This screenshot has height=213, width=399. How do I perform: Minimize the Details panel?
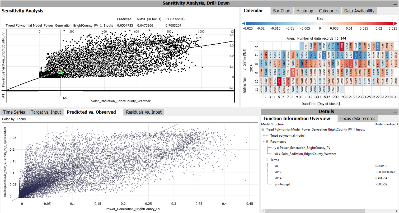pyautogui.click(x=395, y=112)
